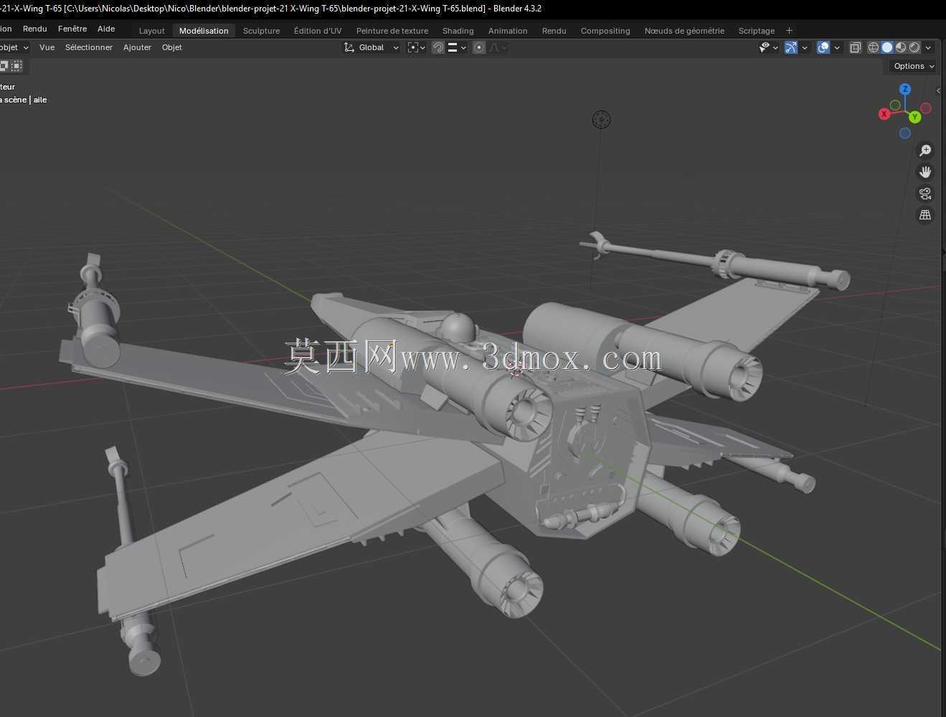Switch to rendered viewport shading

point(914,47)
